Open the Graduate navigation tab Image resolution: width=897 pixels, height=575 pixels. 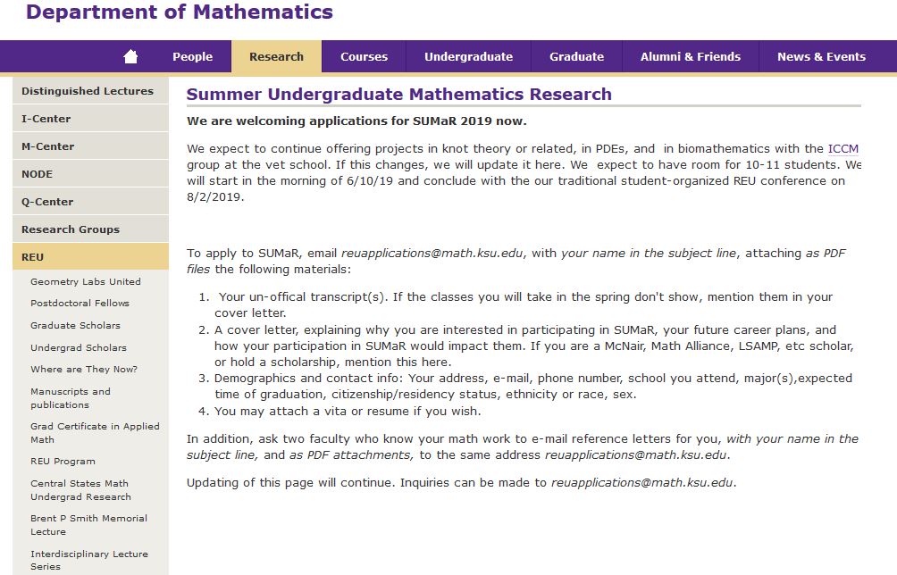pyautogui.click(x=576, y=56)
